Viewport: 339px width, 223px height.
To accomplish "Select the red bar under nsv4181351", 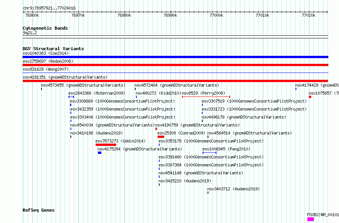I will point(175,81).
